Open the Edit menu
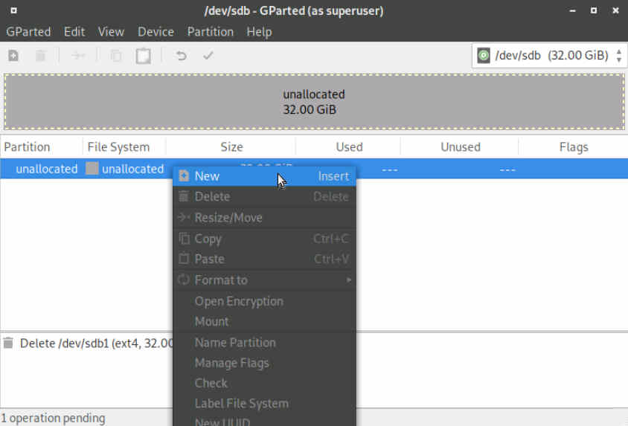The width and height of the screenshot is (628, 426). point(74,32)
